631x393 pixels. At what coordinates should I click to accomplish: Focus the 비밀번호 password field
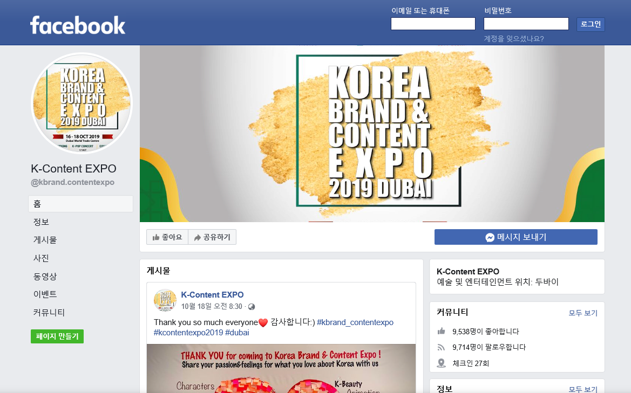click(526, 24)
